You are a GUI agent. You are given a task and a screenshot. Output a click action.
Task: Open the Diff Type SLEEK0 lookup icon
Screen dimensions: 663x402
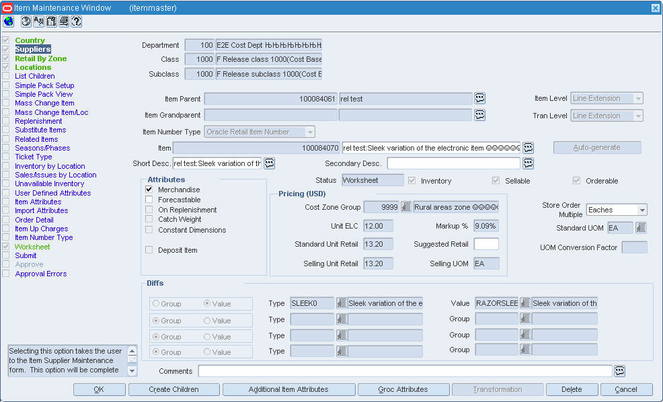click(x=341, y=303)
